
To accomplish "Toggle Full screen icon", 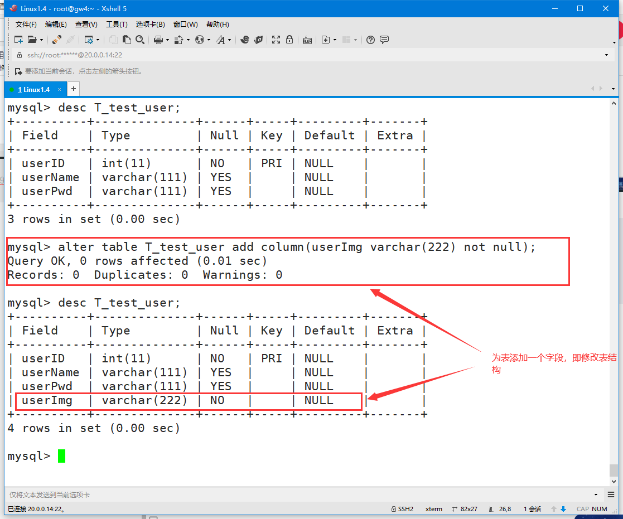I will click(x=276, y=40).
